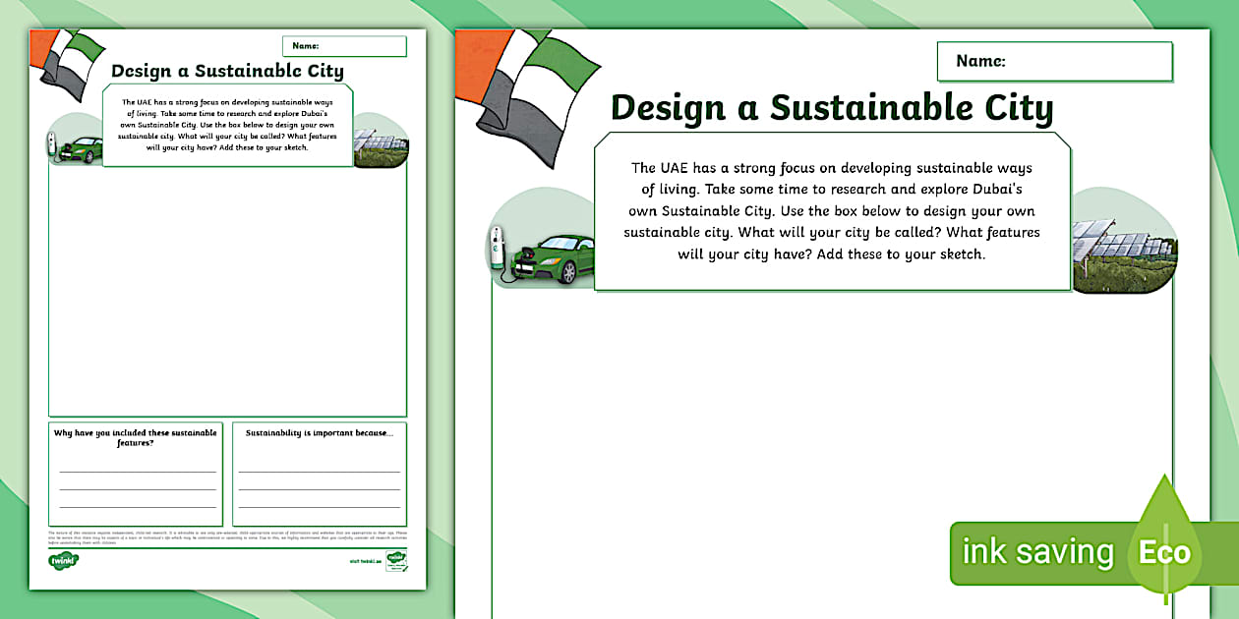Click the visit twinkl.ae link
Image resolution: width=1239 pixels, height=619 pixels.
pyautogui.click(x=364, y=560)
